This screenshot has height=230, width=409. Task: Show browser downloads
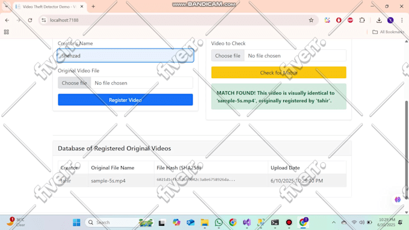click(x=379, y=20)
